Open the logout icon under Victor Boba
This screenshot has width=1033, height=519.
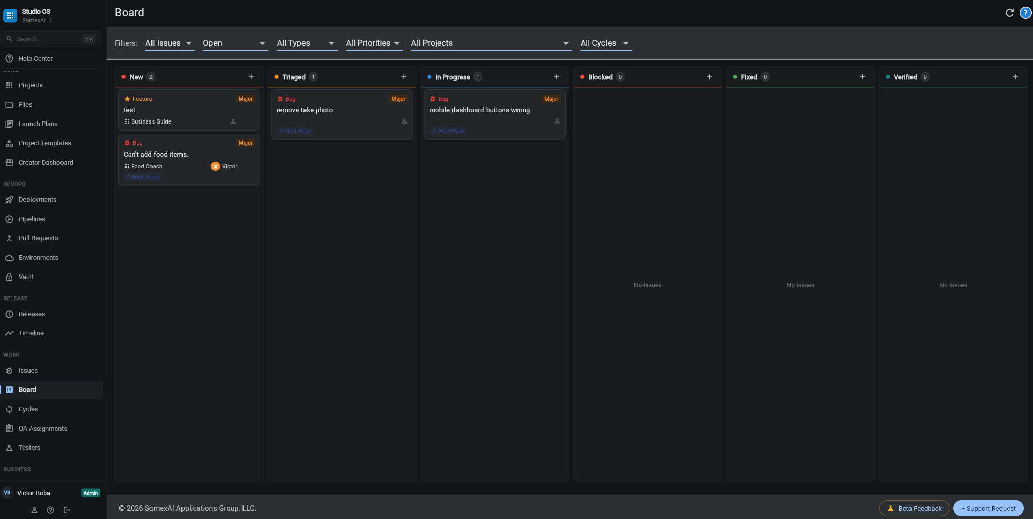[x=67, y=510]
